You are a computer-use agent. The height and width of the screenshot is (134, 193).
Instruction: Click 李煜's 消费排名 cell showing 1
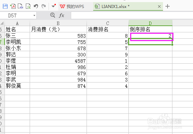[107, 61]
